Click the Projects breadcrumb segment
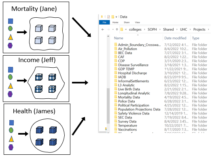The height and width of the screenshot is (158, 214). pyautogui.click(x=199, y=29)
